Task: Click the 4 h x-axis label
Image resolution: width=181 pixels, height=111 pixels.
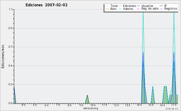Action: [24, 105]
